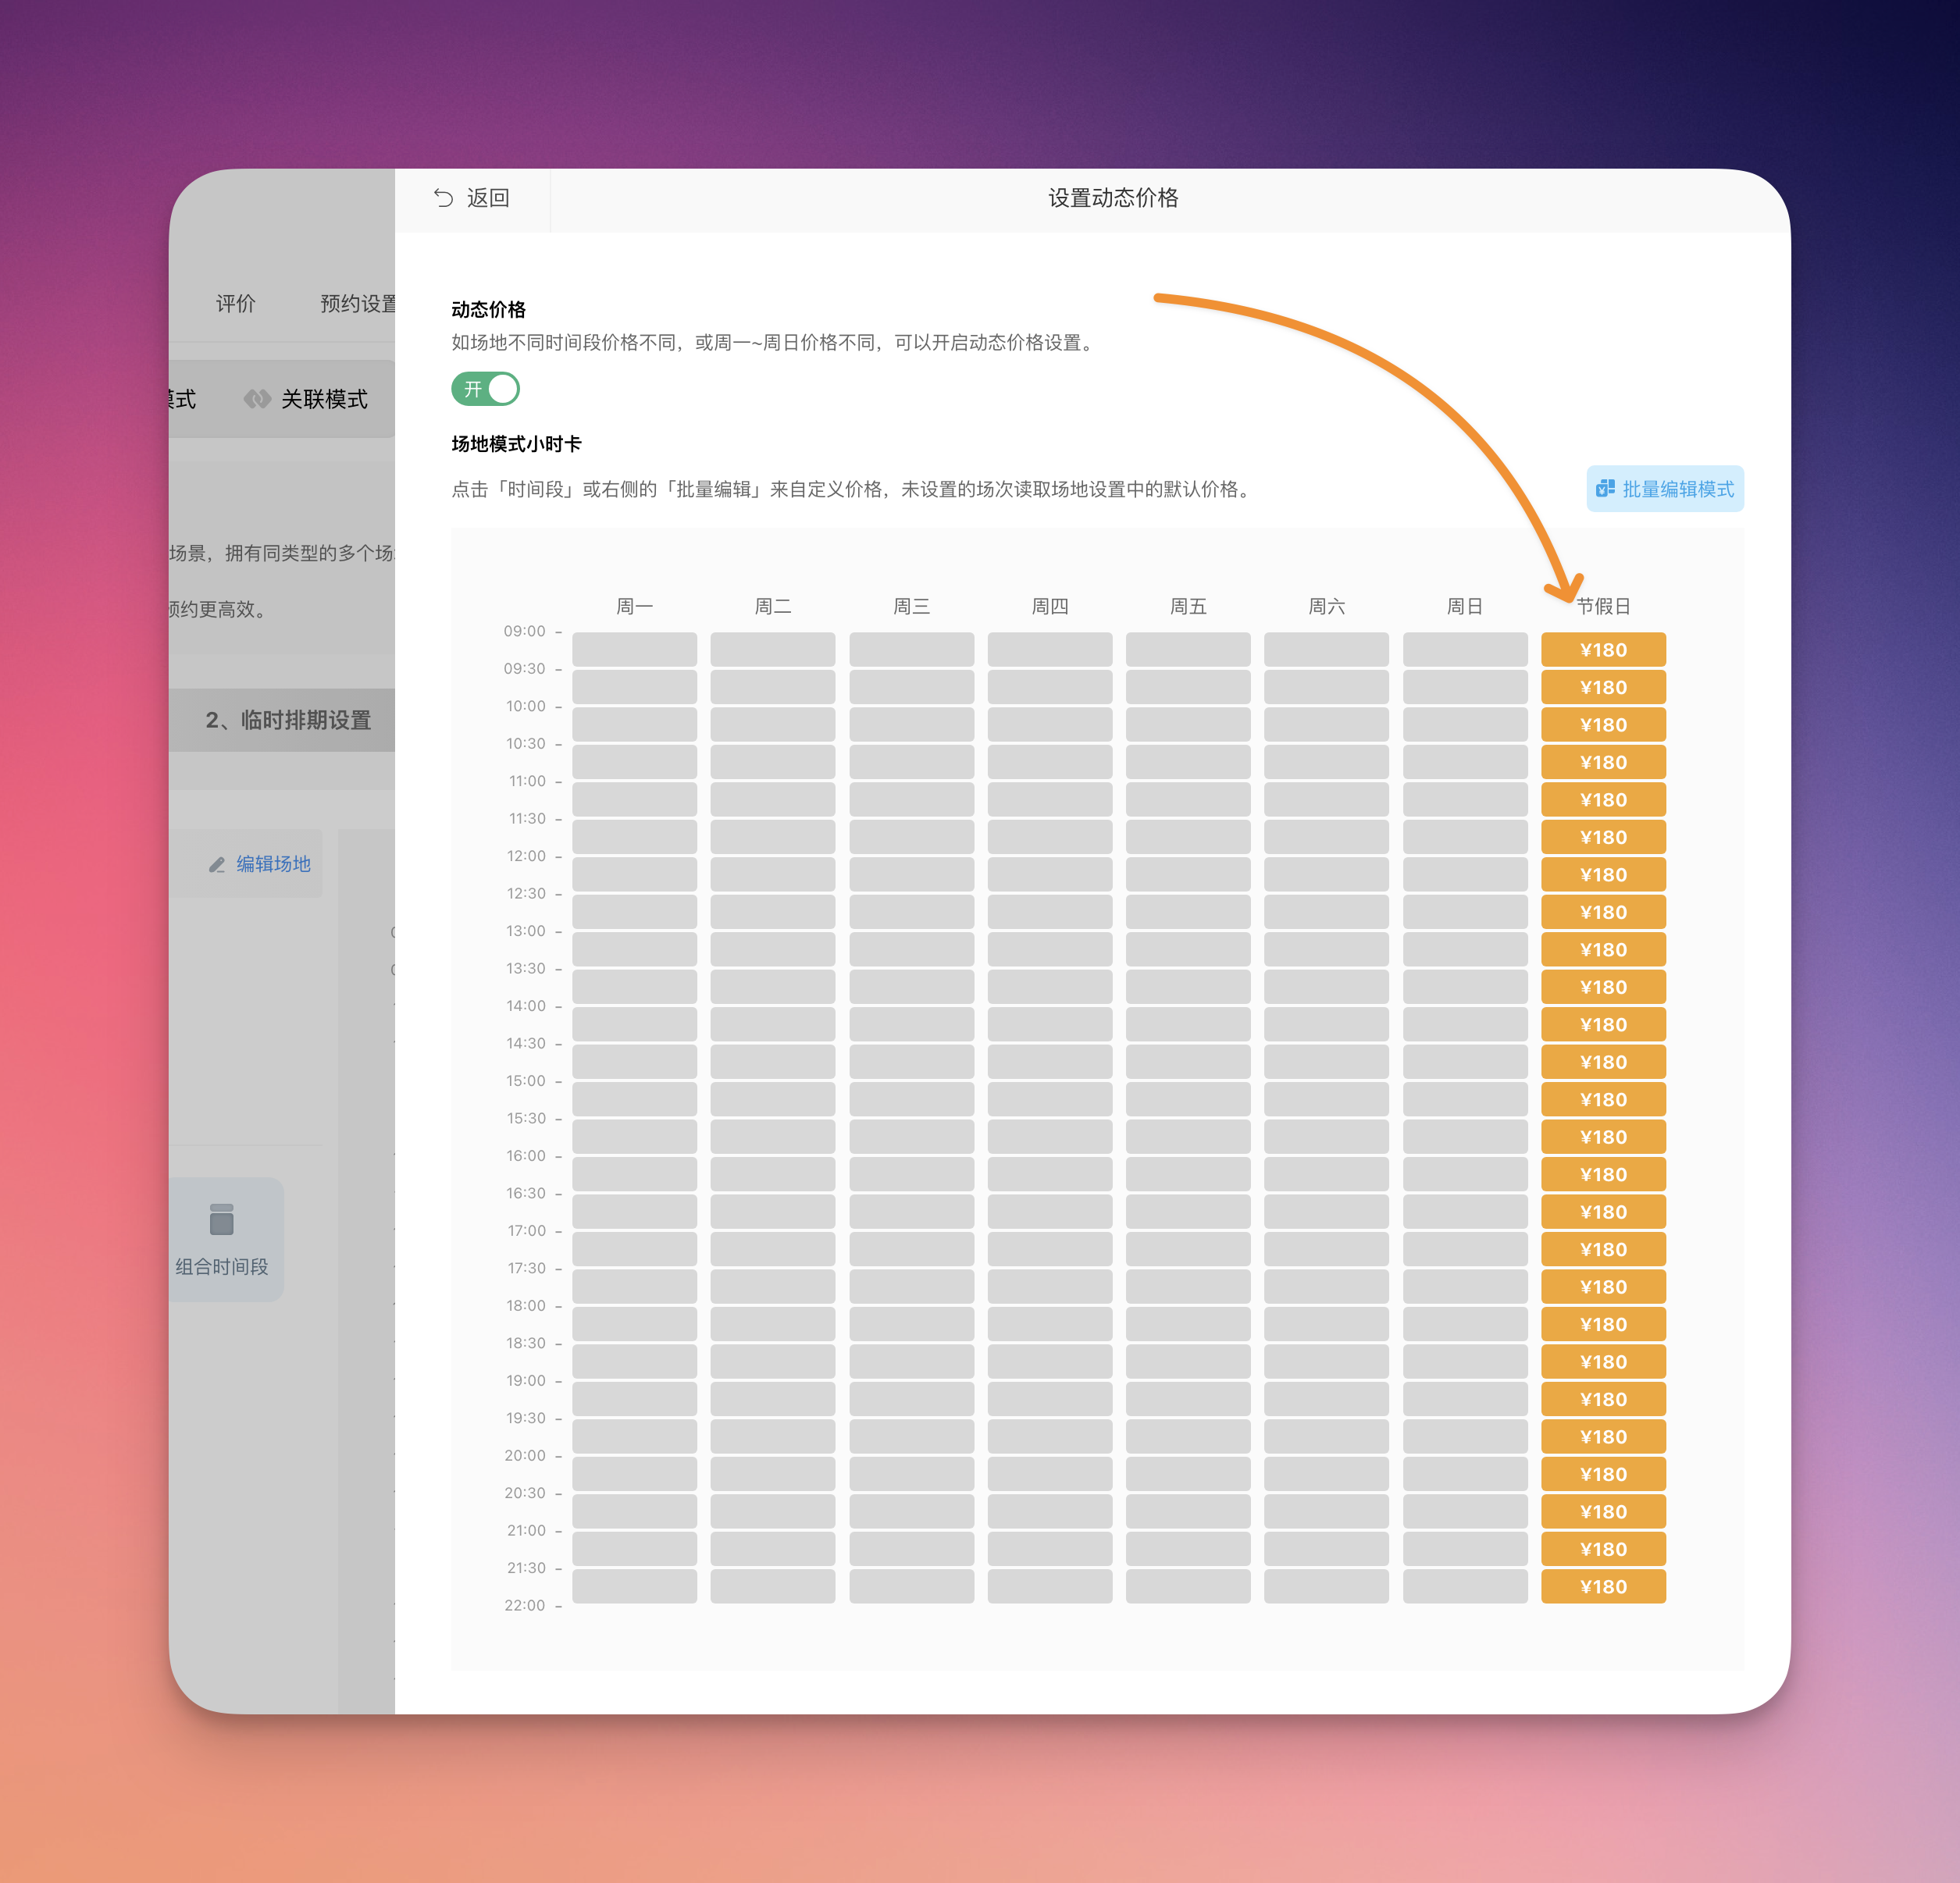Click the 周五 column header
This screenshot has height=1883, width=1960.
pyautogui.click(x=1188, y=606)
